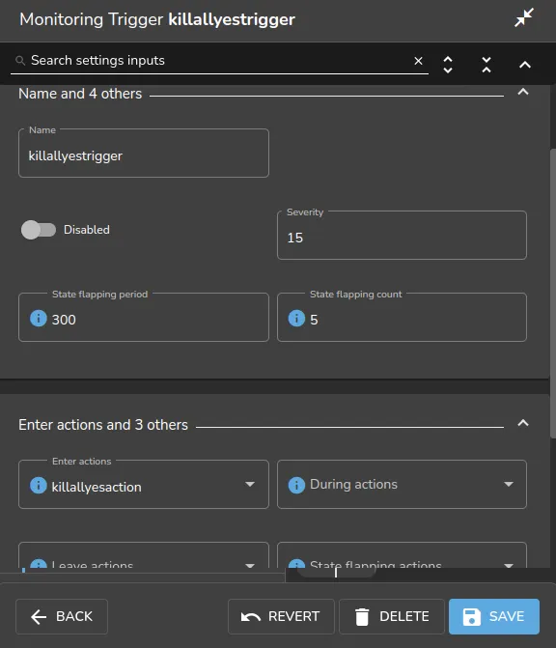This screenshot has width=556, height=648.
Task: Click the Name and 4 others heading
Action: click(80, 94)
